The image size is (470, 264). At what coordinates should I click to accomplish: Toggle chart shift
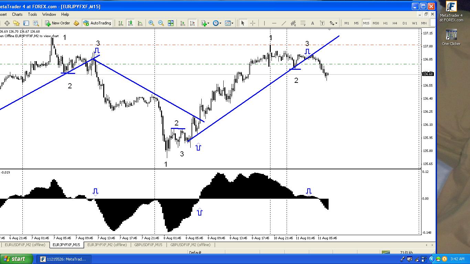point(192,23)
